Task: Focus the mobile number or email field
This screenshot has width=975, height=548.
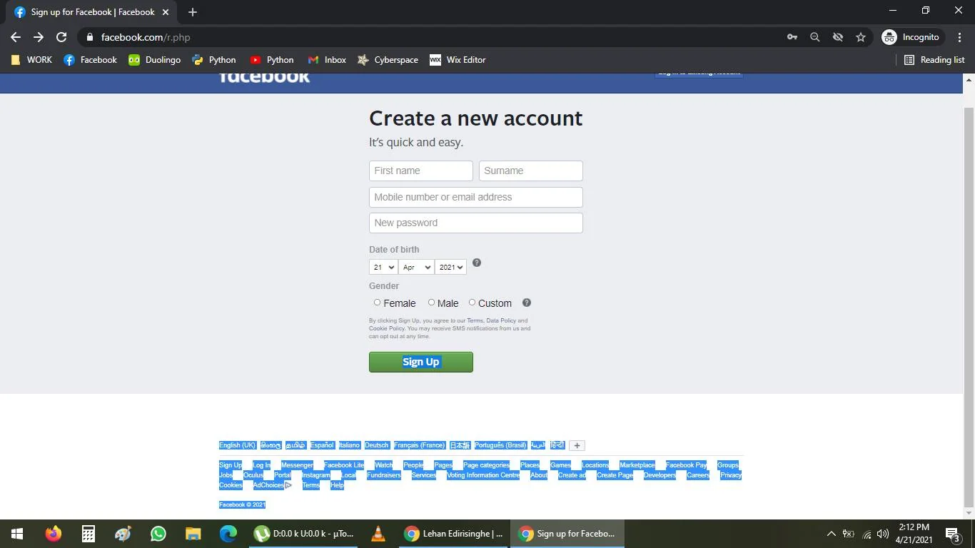Action: click(476, 197)
